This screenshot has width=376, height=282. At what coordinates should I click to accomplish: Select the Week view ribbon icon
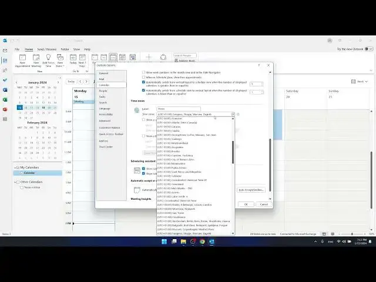pyautogui.click(x=113, y=58)
